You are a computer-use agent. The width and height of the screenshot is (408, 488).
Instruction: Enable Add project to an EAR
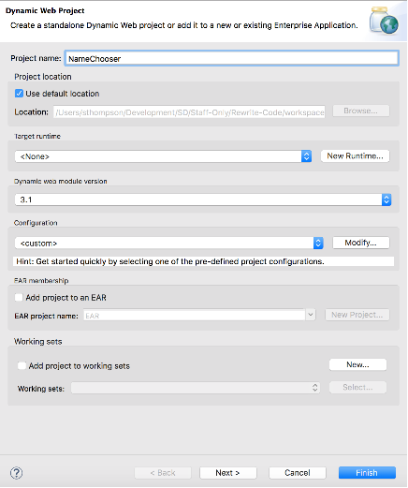point(19,297)
